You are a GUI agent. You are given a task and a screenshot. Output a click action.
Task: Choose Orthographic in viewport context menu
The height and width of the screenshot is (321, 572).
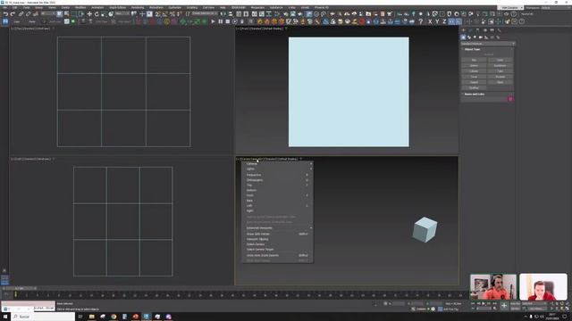pyautogui.click(x=277, y=180)
